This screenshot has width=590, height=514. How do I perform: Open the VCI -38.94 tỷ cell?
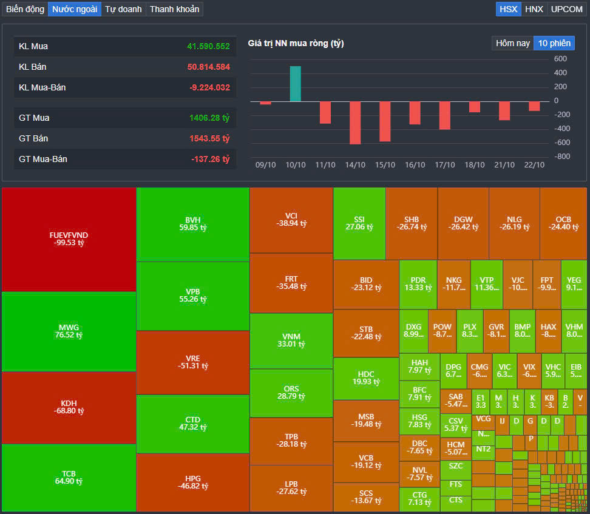[x=291, y=220]
